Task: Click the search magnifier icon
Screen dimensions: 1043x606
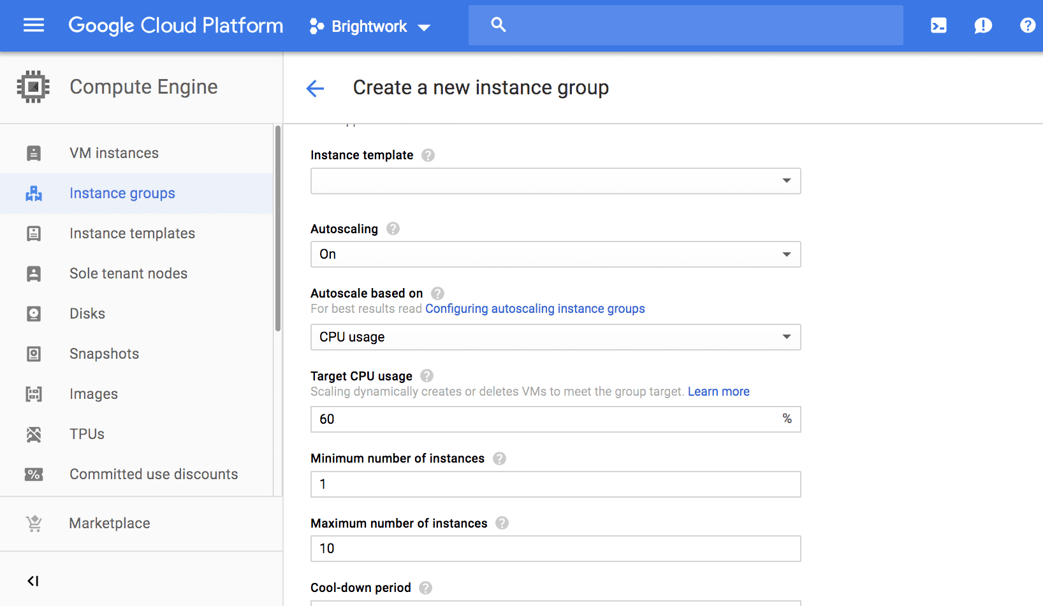Action: (499, 25)
